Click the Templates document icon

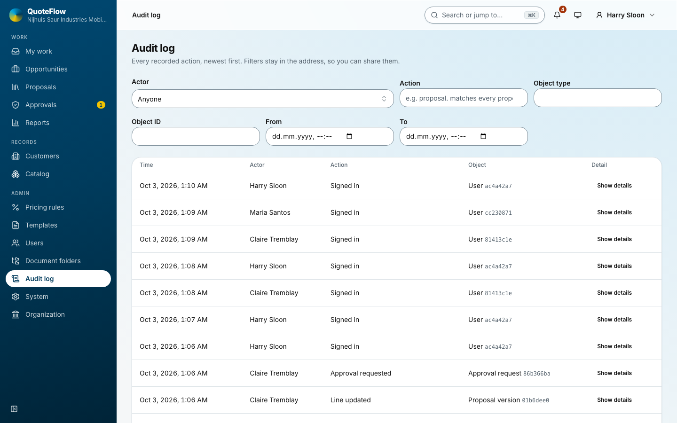coord(16,225)
